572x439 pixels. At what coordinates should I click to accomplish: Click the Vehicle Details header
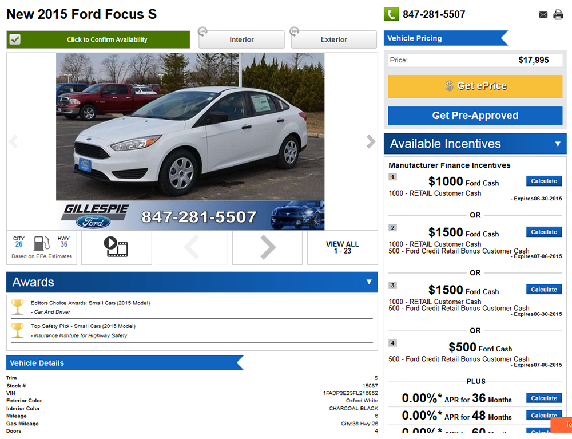tap(125, 363)
